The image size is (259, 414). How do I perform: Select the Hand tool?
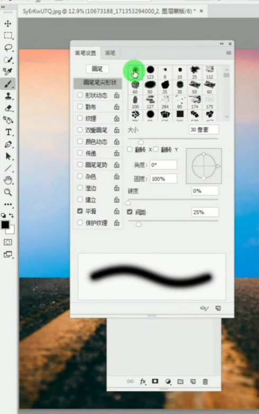point(8,180)
